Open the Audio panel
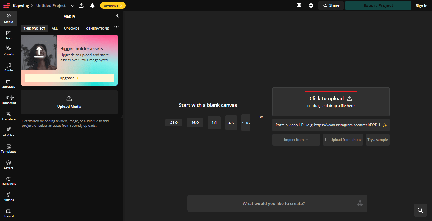Screen dimensions: 432x221 (8, 67)
